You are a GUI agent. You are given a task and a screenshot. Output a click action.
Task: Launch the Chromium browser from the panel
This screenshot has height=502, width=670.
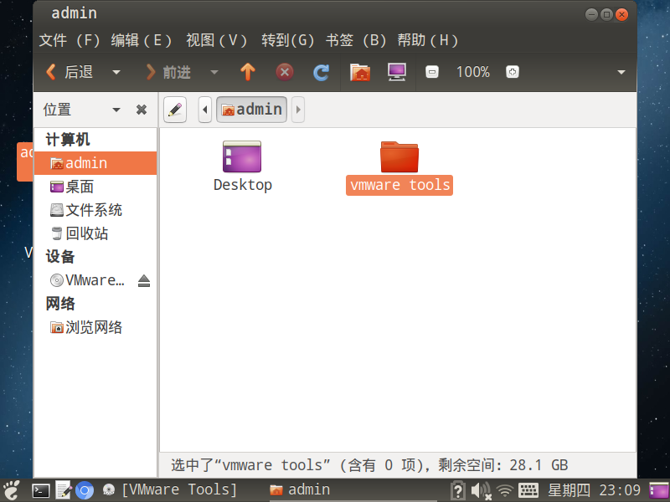(85, 490)
